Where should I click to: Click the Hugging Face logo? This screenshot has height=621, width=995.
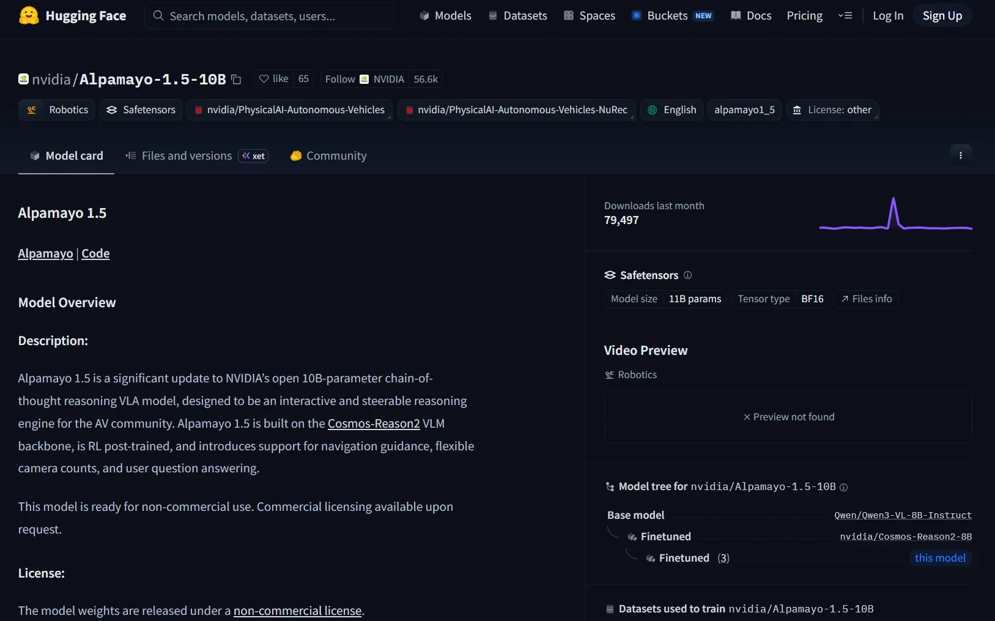point(72,16)
